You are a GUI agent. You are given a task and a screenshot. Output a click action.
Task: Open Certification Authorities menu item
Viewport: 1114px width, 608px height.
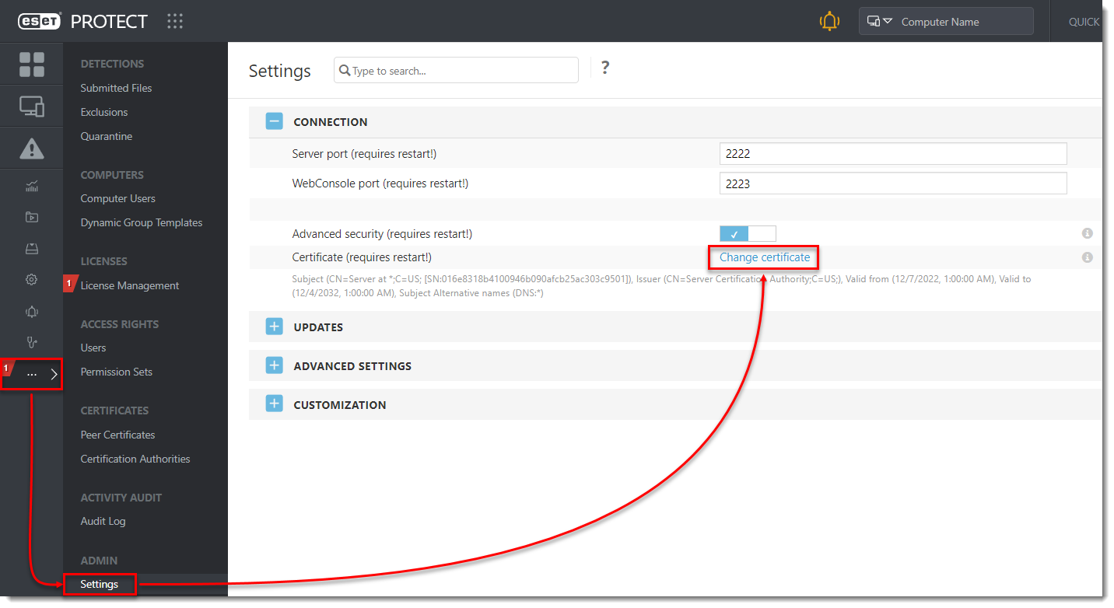(x=135, y=459)
